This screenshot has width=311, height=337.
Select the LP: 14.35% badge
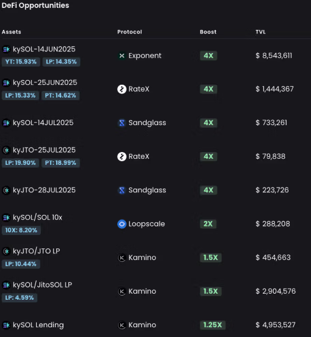[61, 62]
